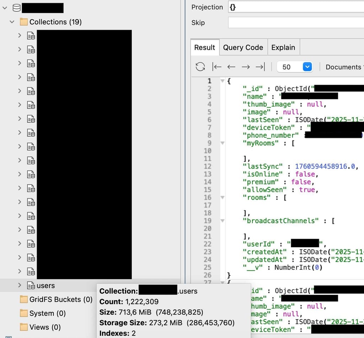Click the "isOnline" false value
The width and height of the screenshot is (364, 338).
[305, 174]
